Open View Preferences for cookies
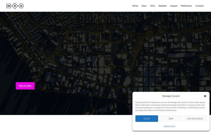 point(195,119)
